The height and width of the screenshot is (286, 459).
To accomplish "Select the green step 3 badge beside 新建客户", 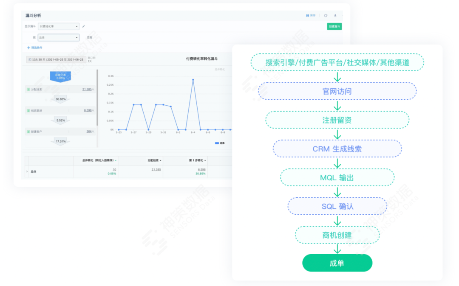I will pos(29,131).
